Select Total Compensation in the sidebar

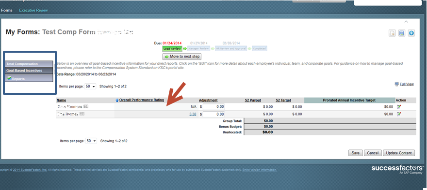(x=29, y=64)
